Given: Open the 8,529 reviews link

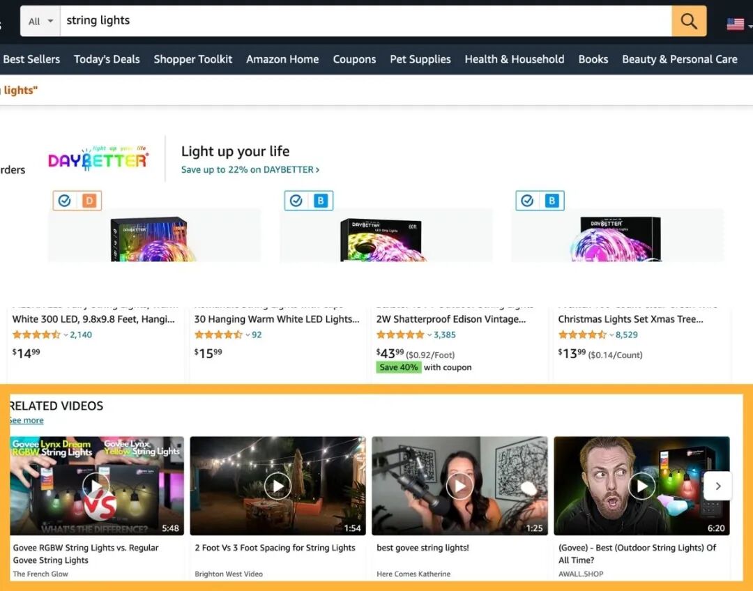Looking at the screenshot, I should click(627, 335).
